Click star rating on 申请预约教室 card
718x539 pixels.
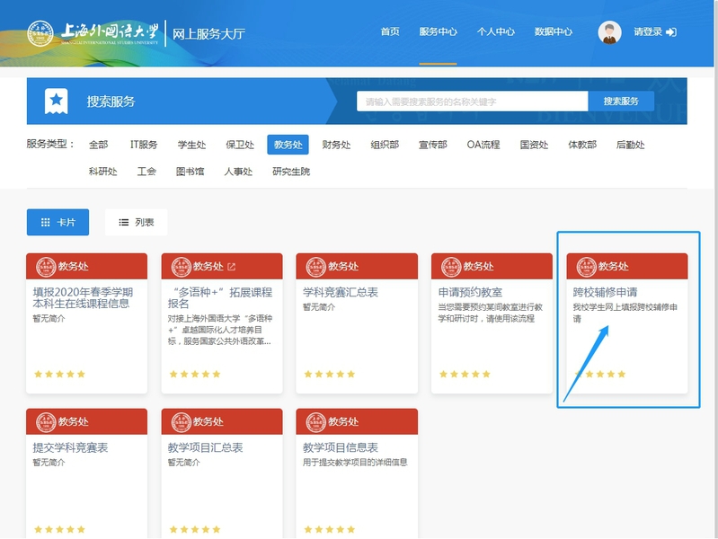point(464,374)
